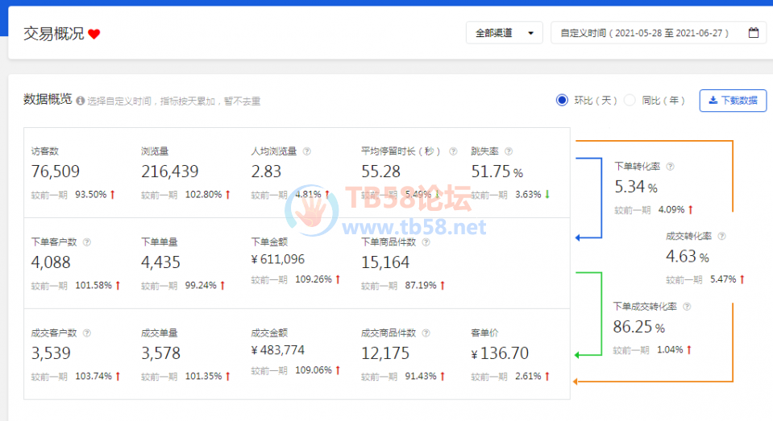The width and height of the screenshot is (773, 421).
Task: Click help icon next to 下单商品件数
Action: click(425, 241)
